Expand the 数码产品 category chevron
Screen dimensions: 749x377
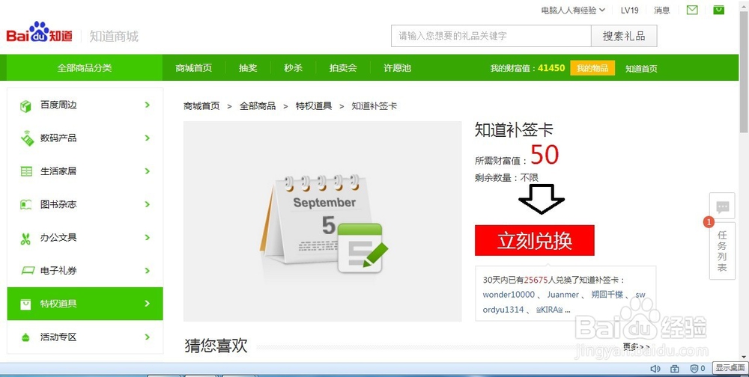148,138
